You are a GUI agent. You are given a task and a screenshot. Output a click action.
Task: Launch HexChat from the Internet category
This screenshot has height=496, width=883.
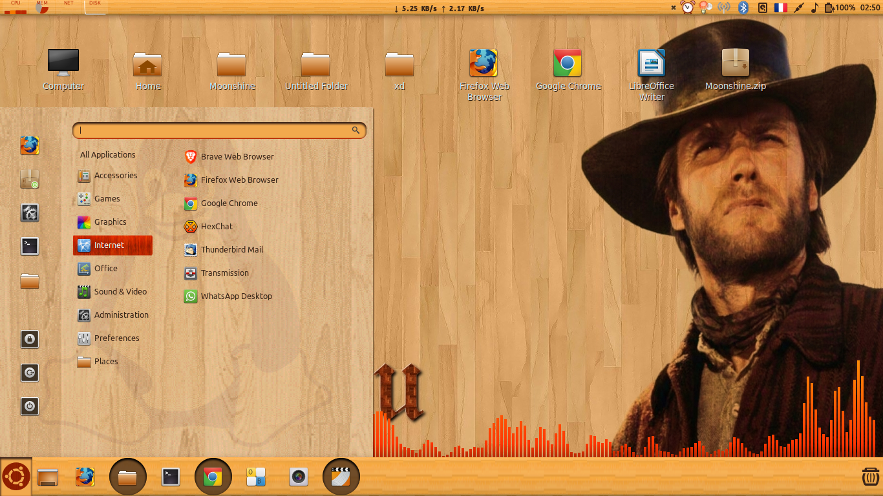(x=208, y=226)
